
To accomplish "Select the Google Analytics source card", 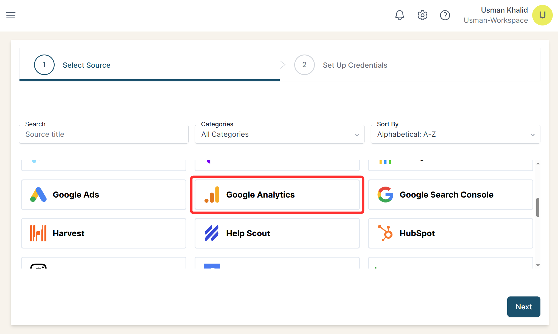I will pyautogui.click(x=277, y=195).
